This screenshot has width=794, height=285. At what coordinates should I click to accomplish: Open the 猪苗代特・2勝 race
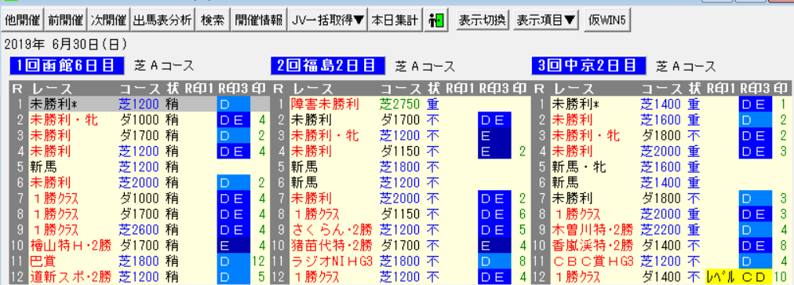pyautogui.click(x=332, y=246)
